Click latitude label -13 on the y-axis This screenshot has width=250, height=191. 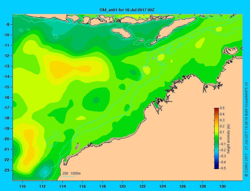[x=6, y=66]
